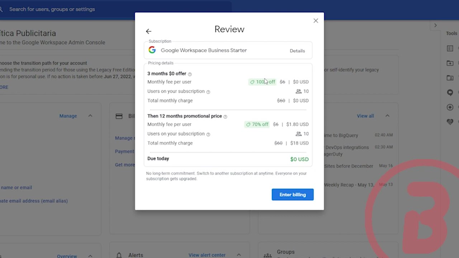The height and width of the screenshot is (258, 459).
Task: Click the Get more link in Billing card
Action: (125, 165)
